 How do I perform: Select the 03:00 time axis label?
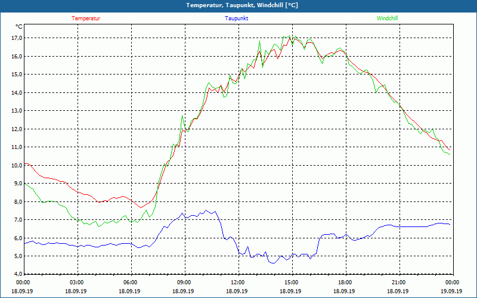coord(77,283)
